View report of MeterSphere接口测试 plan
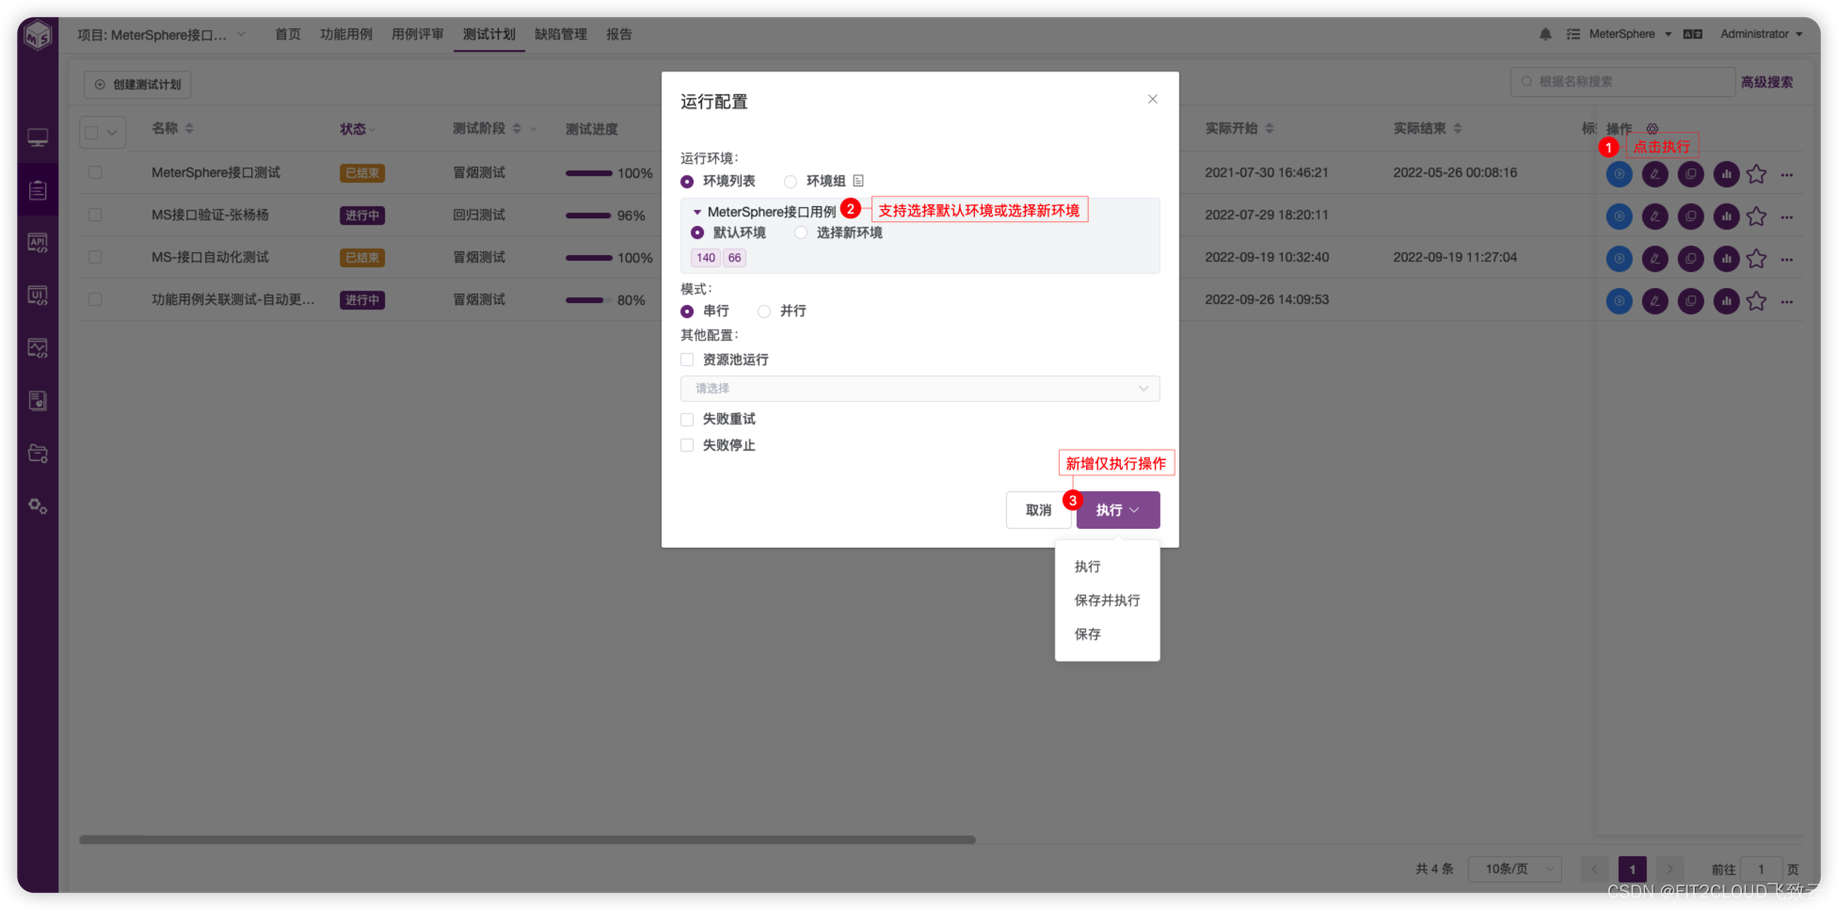 pos(1726,173)
